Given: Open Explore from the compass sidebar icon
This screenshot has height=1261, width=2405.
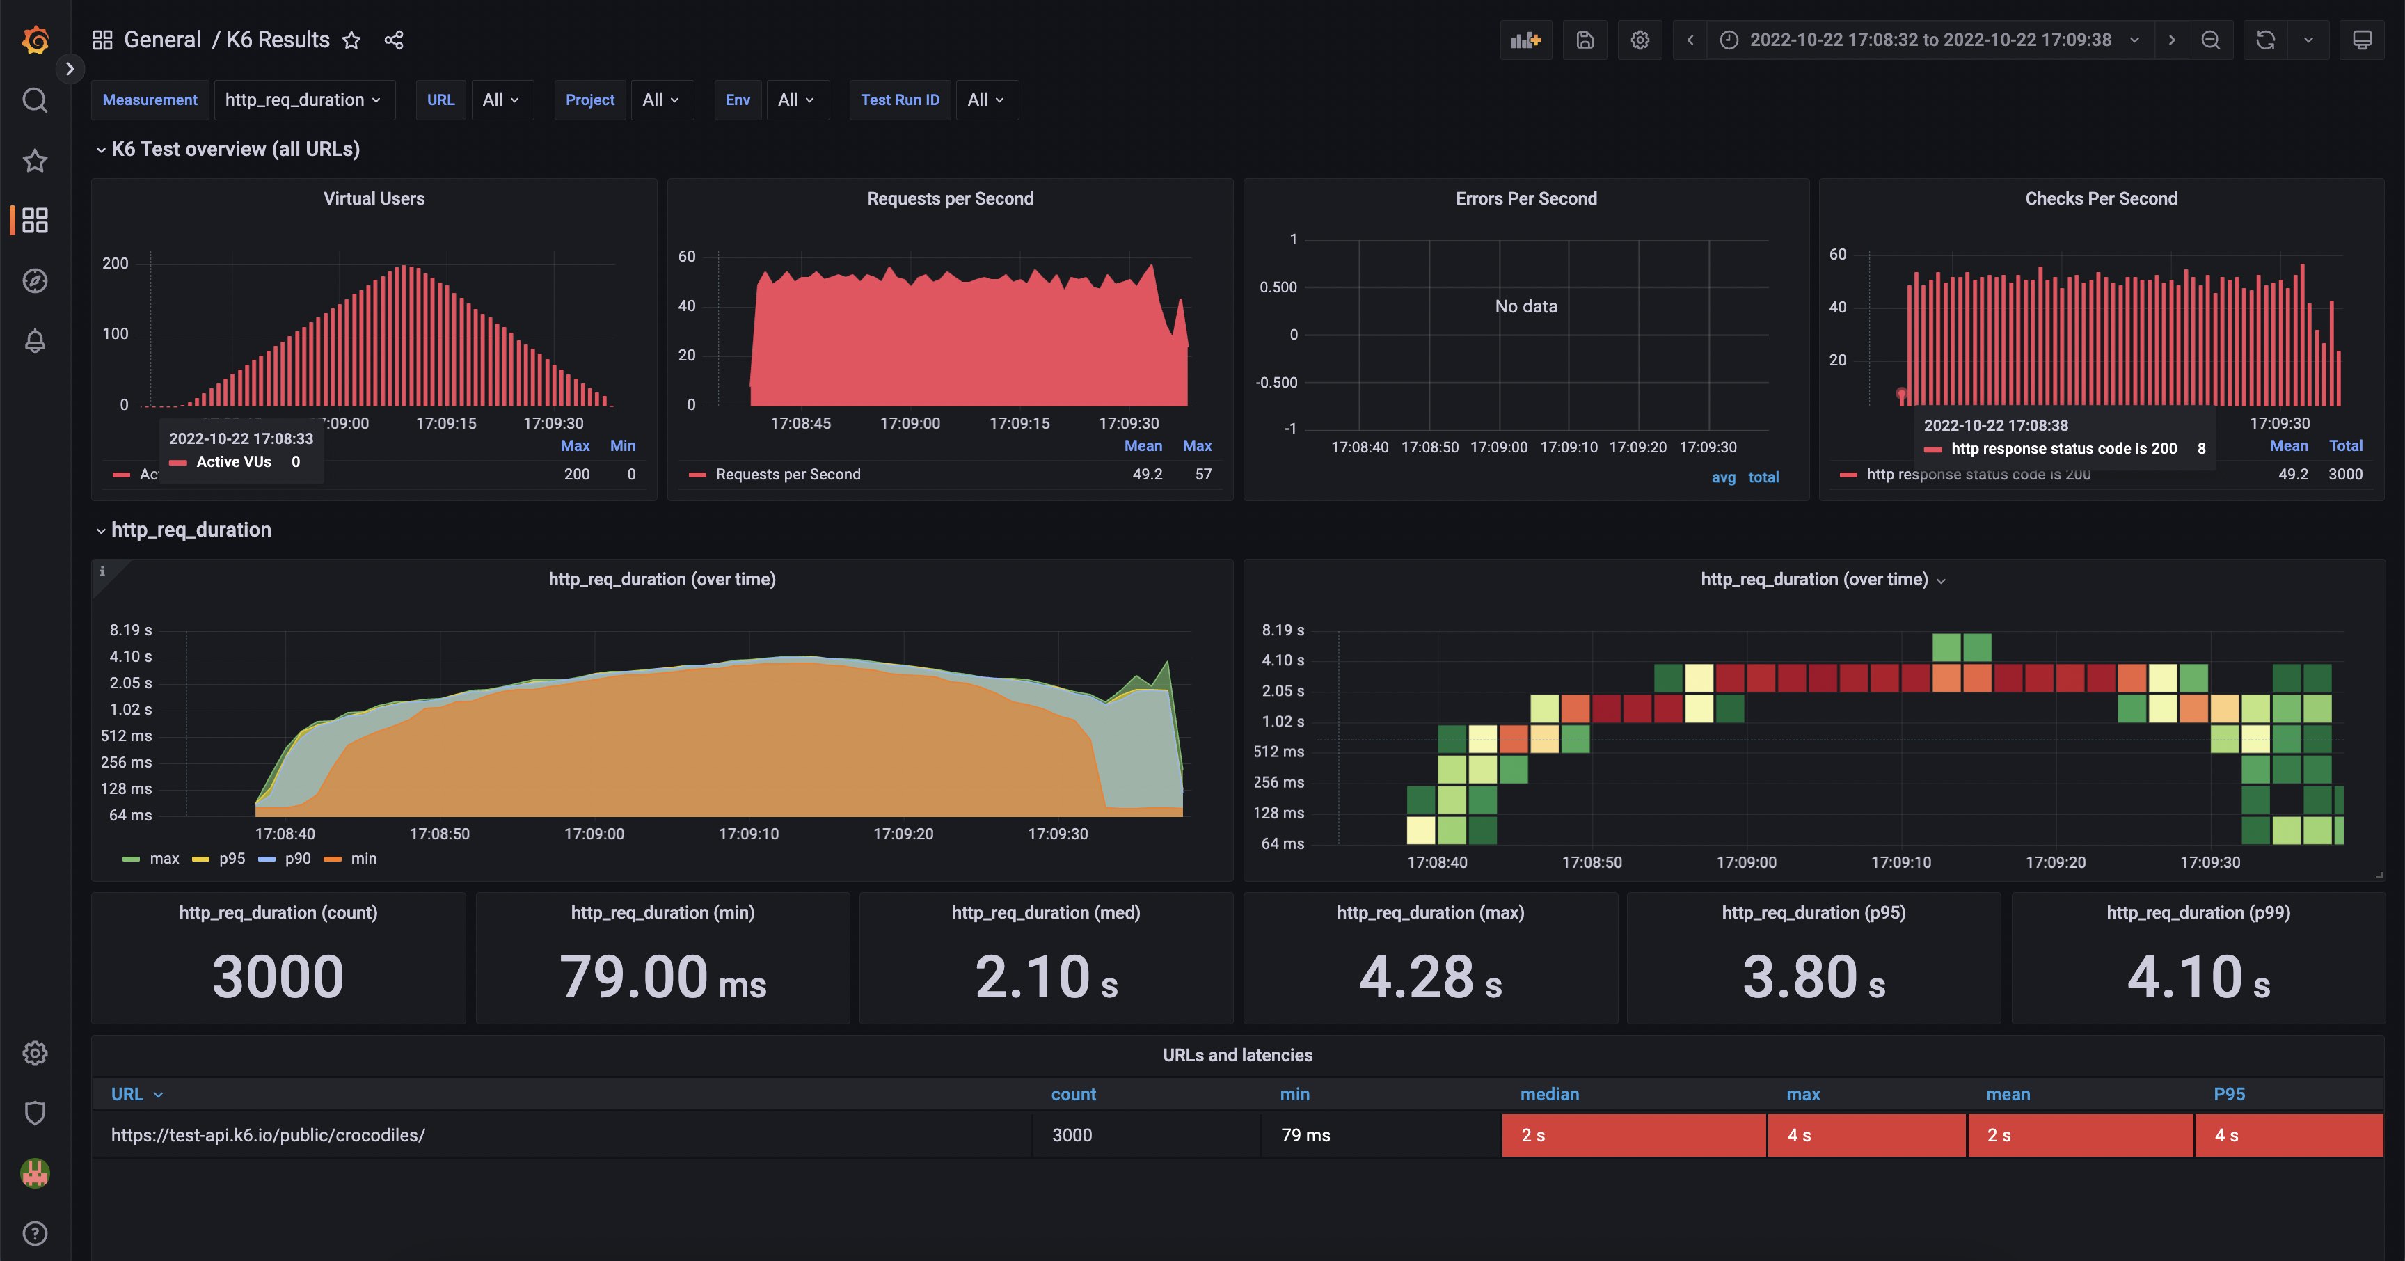Looking at the screenshot, I should click(35, 281).
